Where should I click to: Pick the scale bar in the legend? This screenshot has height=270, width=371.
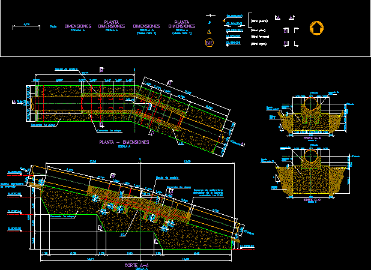pyautogui.click(x=26, y=26)
